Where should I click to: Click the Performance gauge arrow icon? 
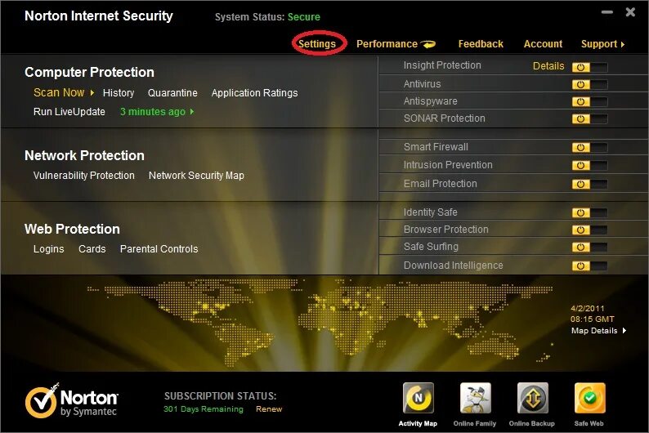click(428, 44)
